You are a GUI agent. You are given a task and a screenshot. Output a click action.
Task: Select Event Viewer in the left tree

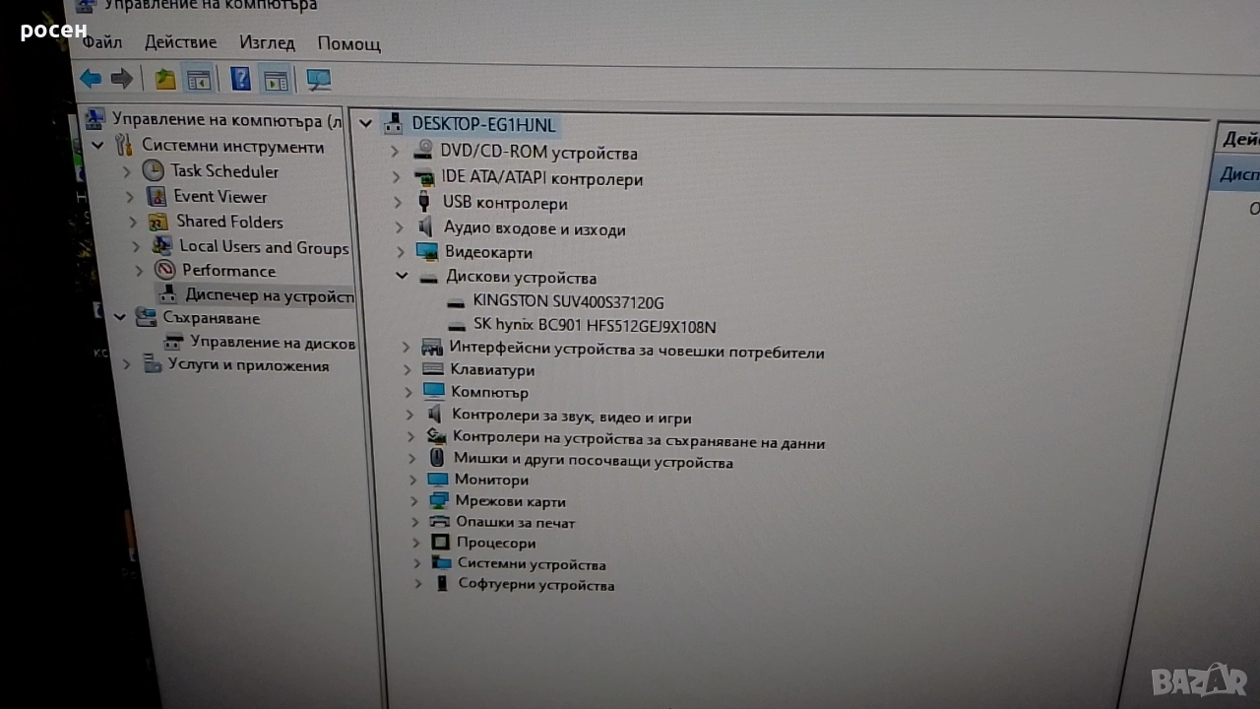[x=220, y=197]
